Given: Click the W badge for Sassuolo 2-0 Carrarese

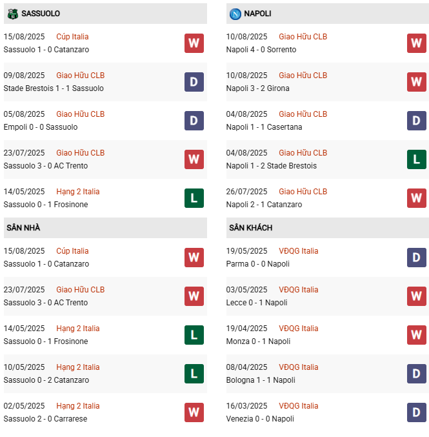Looking at the screenshot, I should 194,412.
